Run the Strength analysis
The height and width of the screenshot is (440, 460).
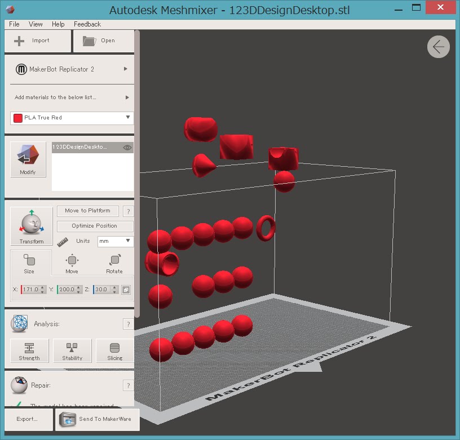(x=29, y=350)
